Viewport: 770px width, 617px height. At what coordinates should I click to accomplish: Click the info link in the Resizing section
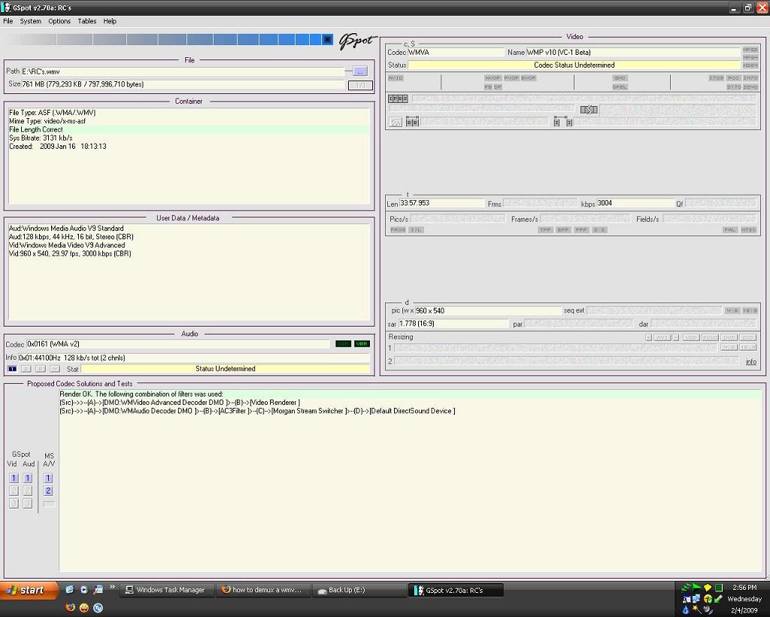point(751,362)
